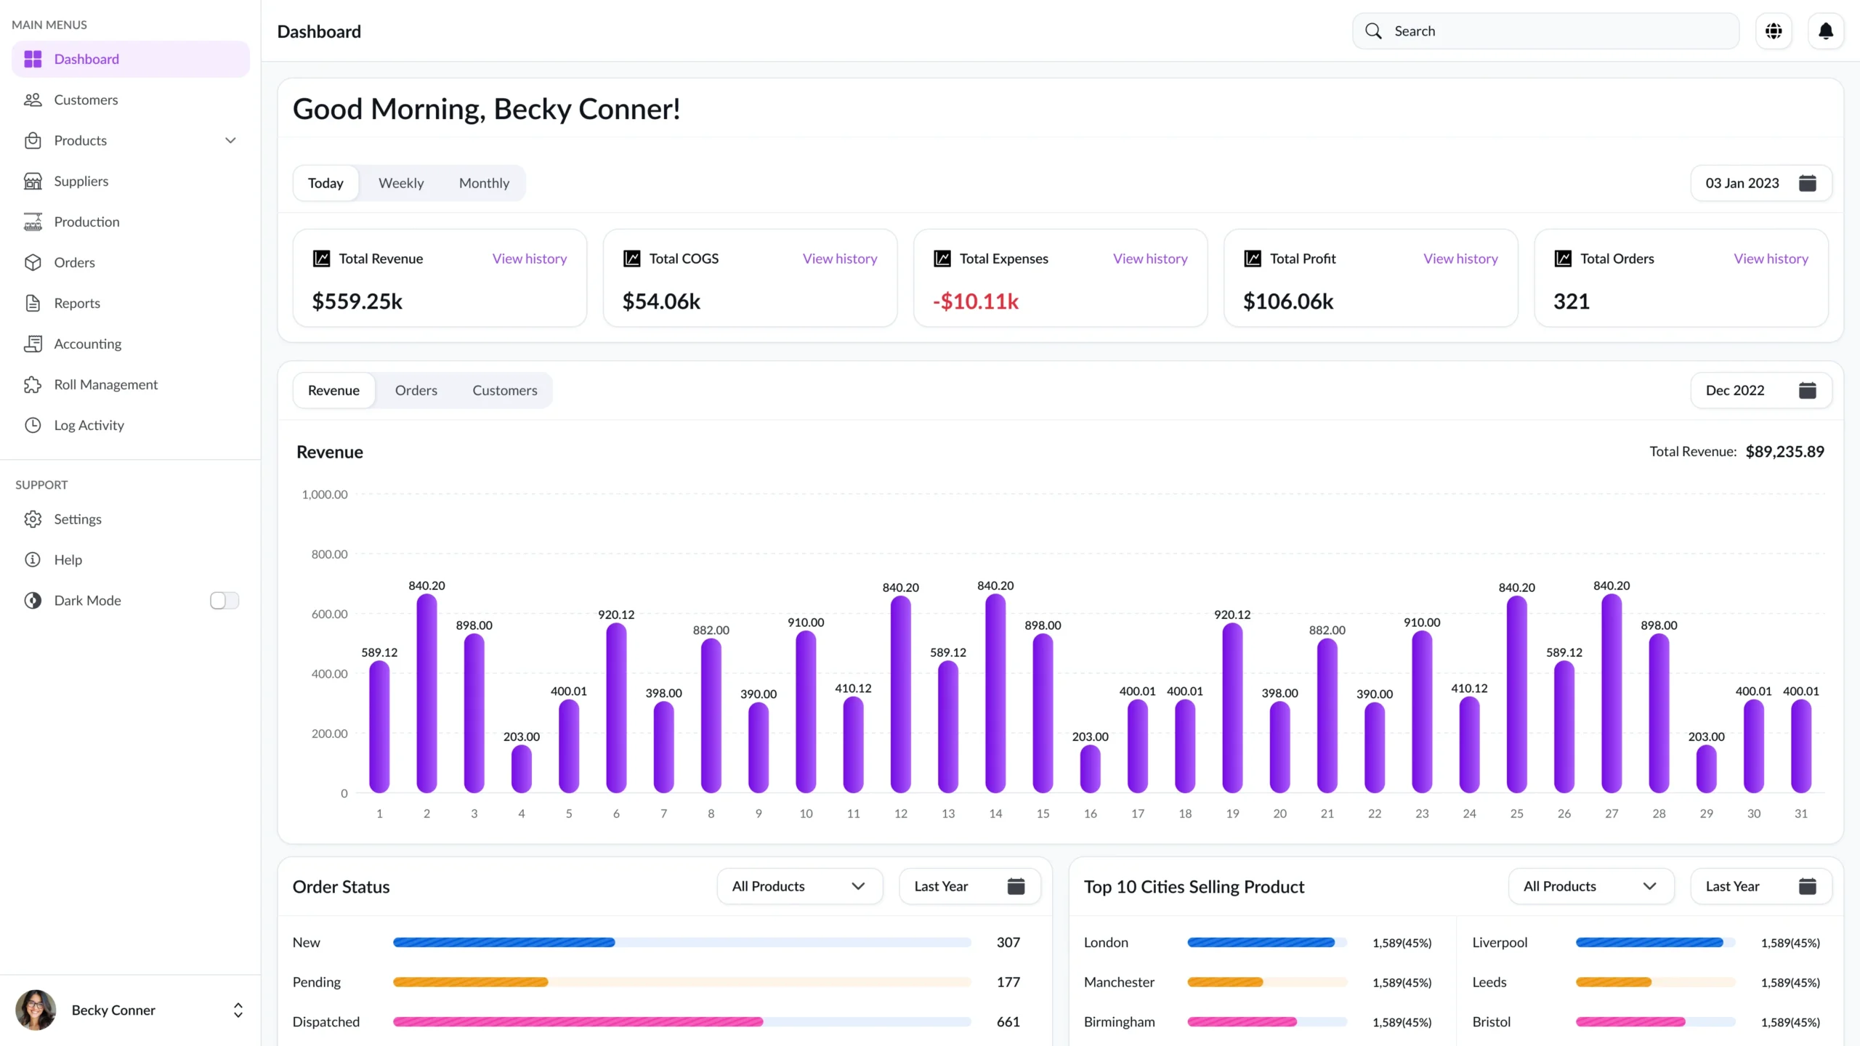Open the globe language icon

[x=1774, y=31]
